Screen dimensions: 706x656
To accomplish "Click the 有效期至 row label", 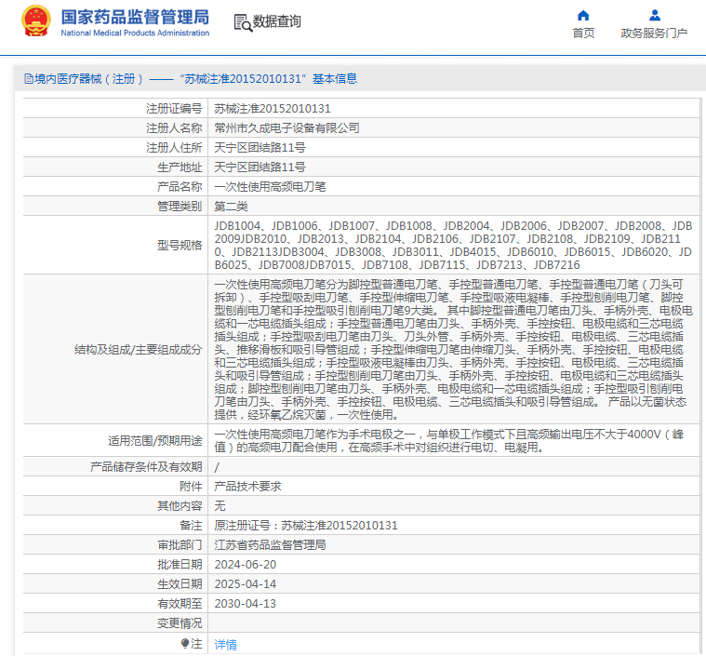I will tap(180, 604).
